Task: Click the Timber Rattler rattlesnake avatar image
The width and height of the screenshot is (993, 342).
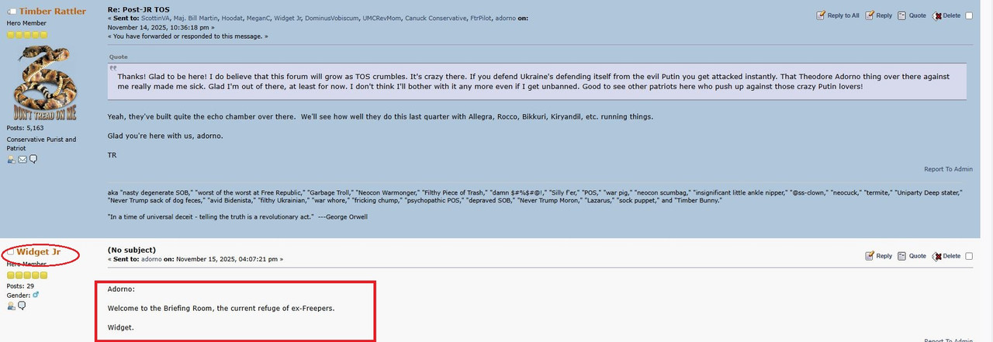Action: coord(43,83)
